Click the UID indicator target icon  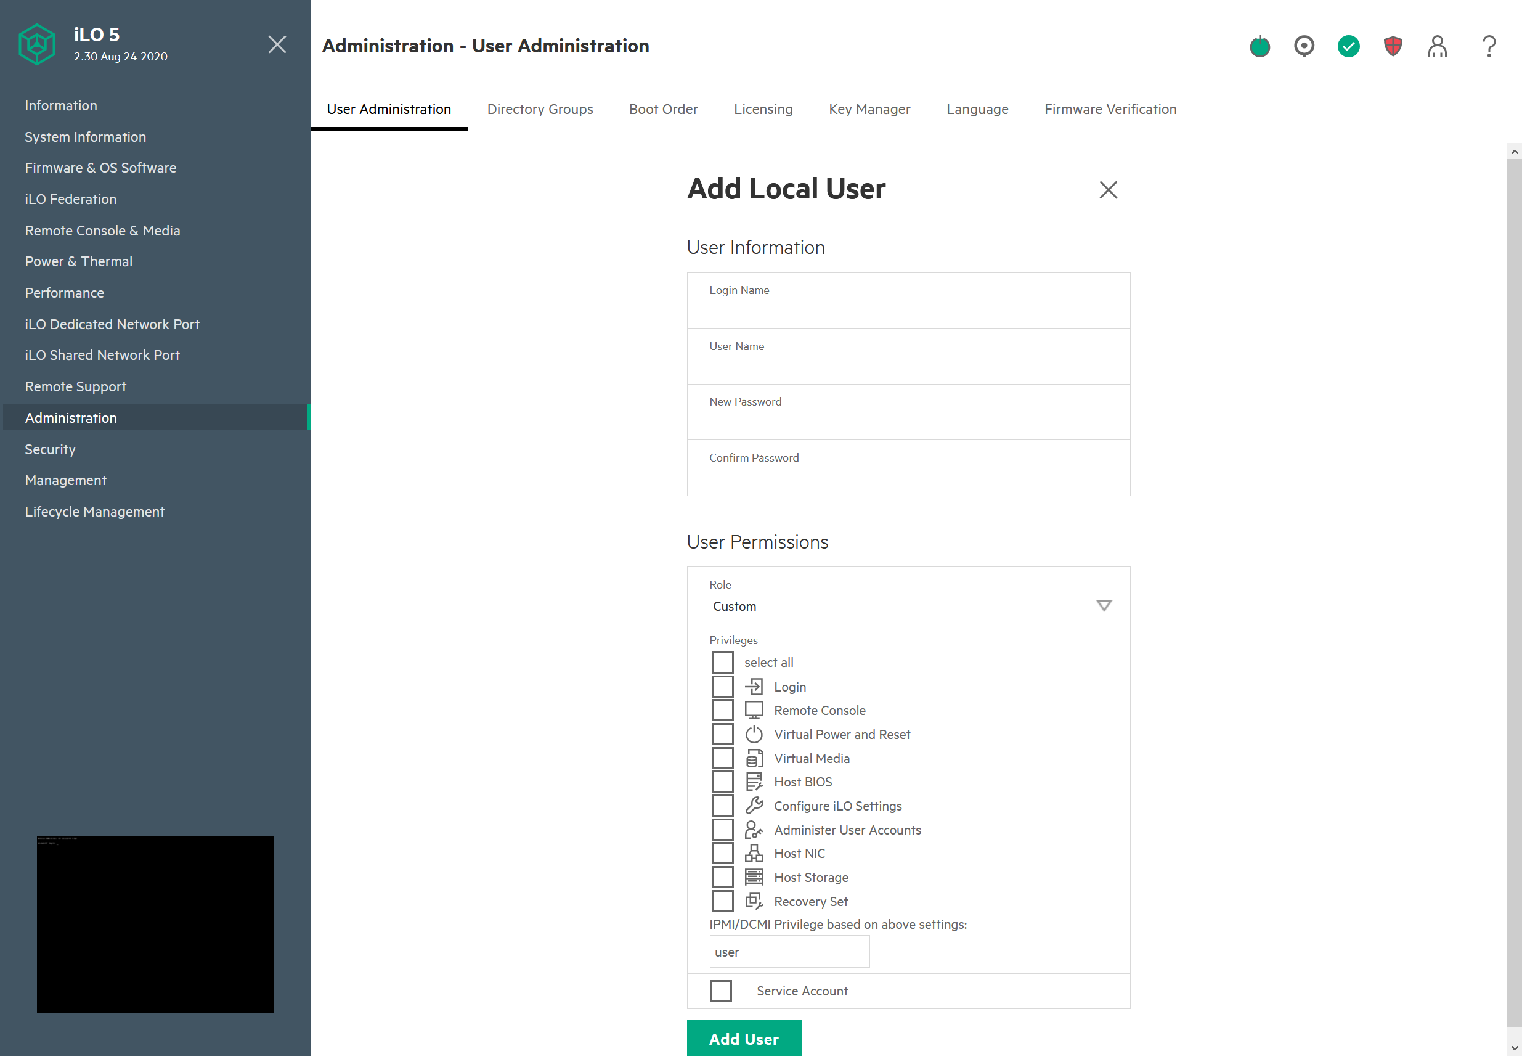[x=1304, y=46]
